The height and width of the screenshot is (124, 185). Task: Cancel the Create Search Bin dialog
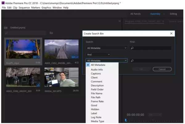(162, 69)
